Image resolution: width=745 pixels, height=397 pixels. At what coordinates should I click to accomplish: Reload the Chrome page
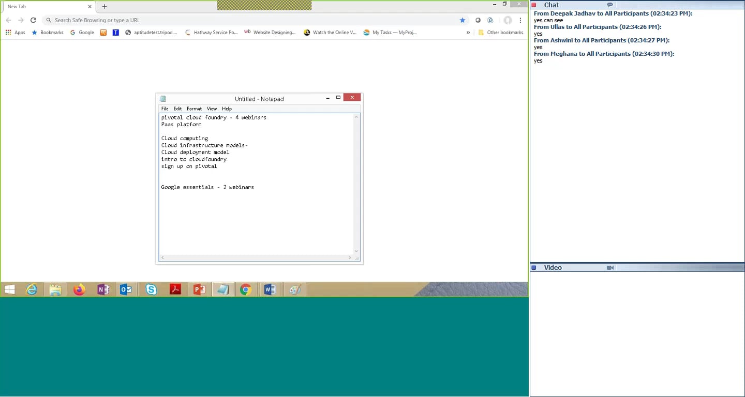click(33, 20)
